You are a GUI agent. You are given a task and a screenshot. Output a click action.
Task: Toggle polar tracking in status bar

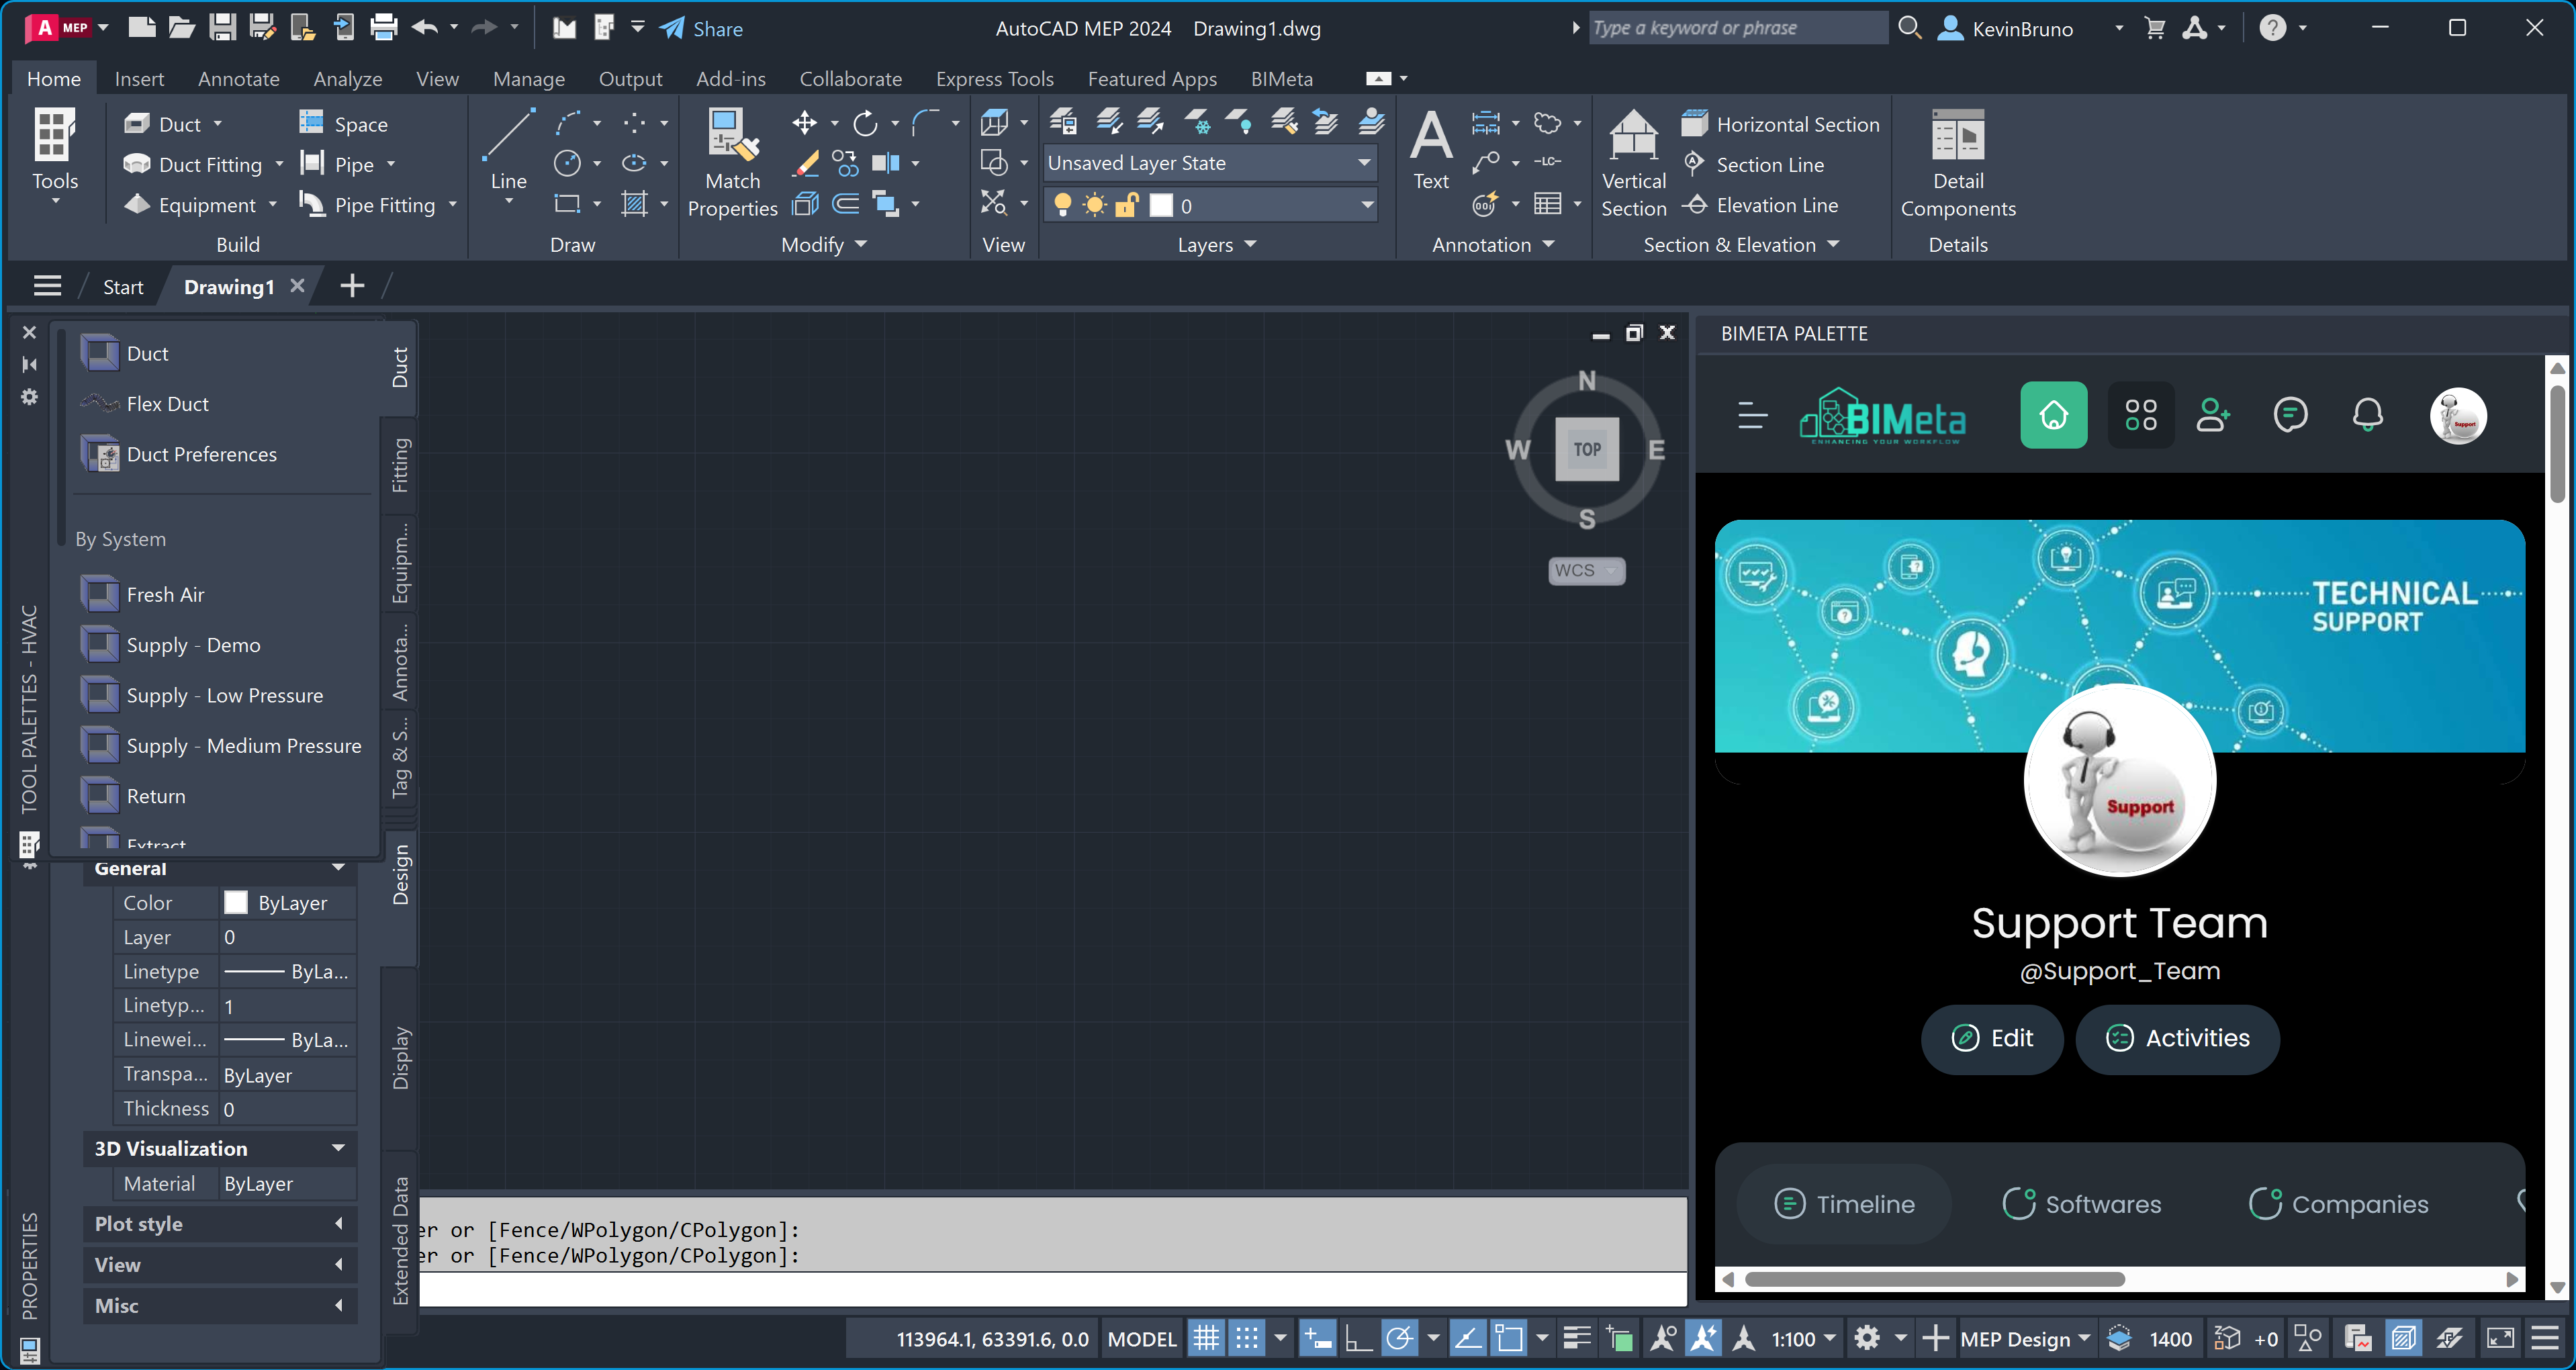[1400, 1338]
